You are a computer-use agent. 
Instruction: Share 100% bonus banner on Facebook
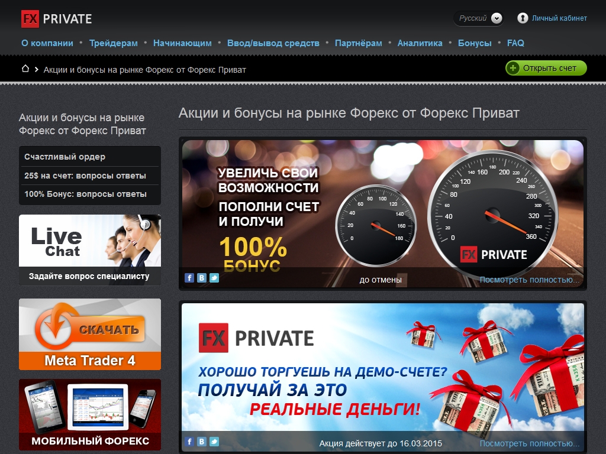189,278
